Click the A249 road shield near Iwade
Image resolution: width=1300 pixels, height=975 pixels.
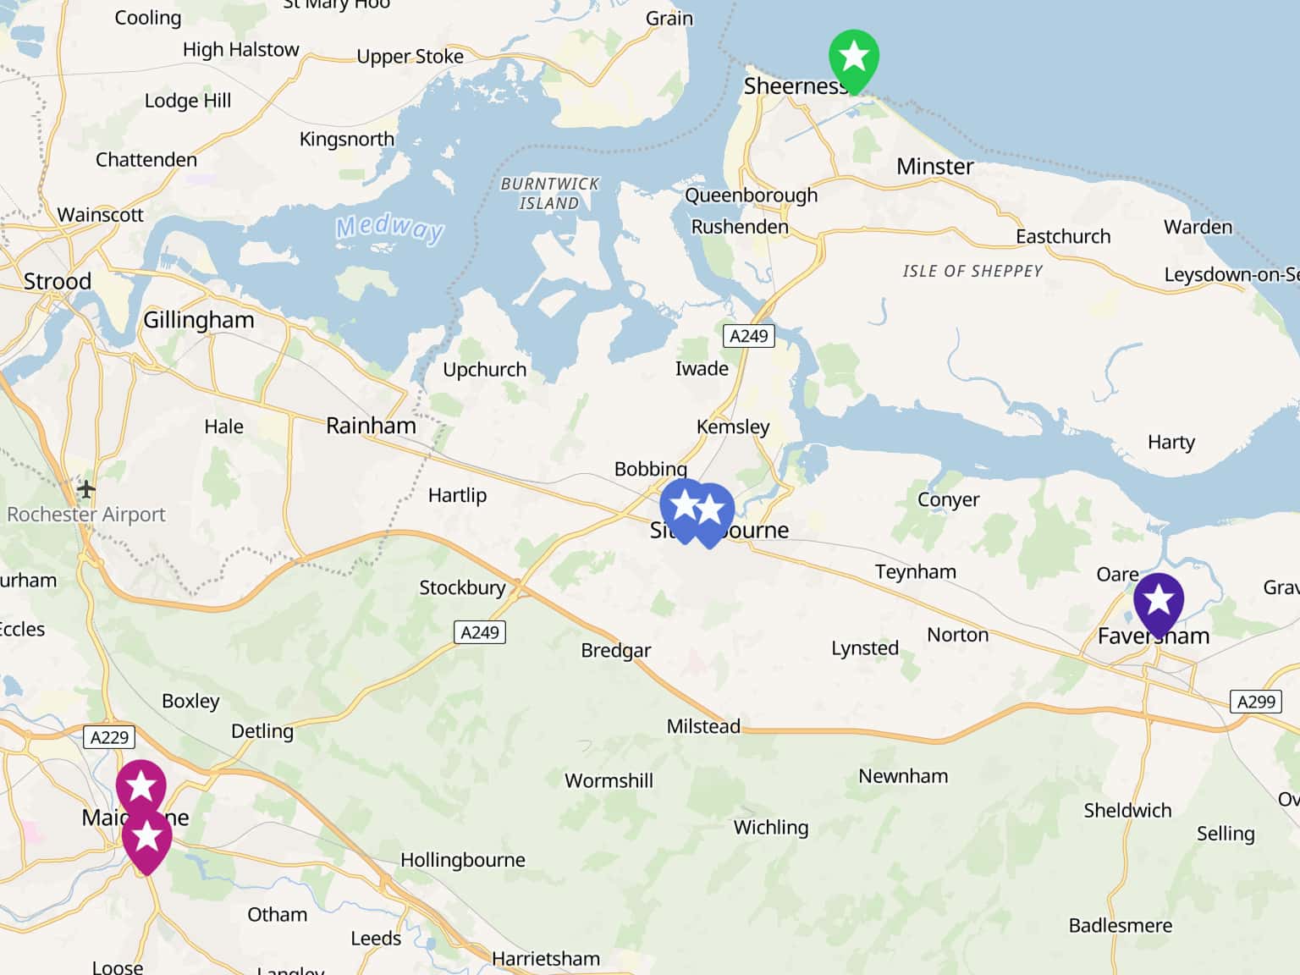pyautogui.click(x=748, y=336)
